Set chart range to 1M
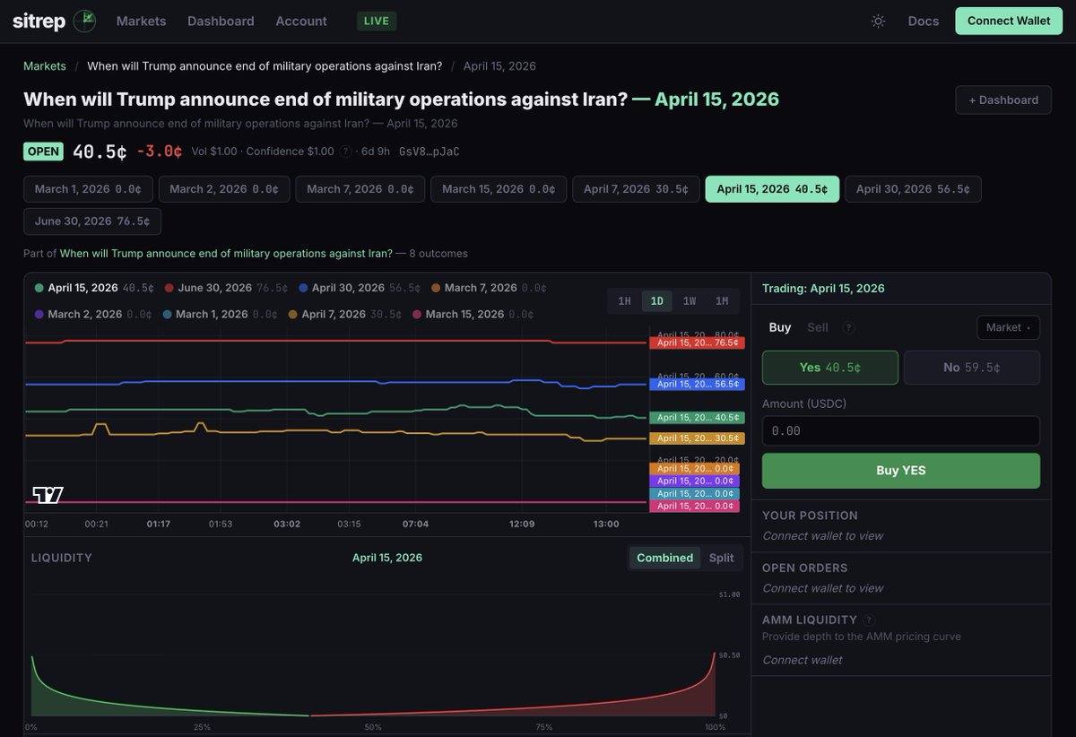 (x=721, y=301)
